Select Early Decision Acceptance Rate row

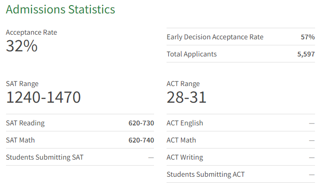[241, 37]
